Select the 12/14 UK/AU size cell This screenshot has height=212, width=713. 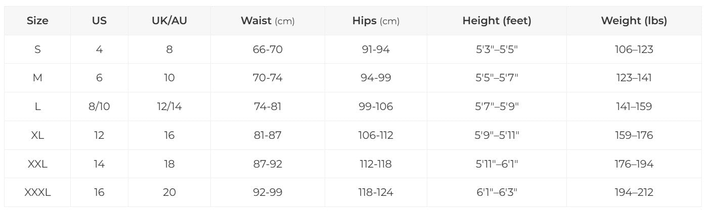point(169,107)
